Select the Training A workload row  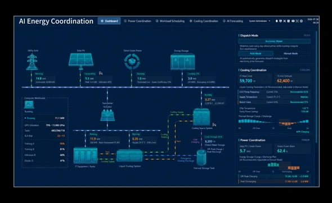(44, 144)
